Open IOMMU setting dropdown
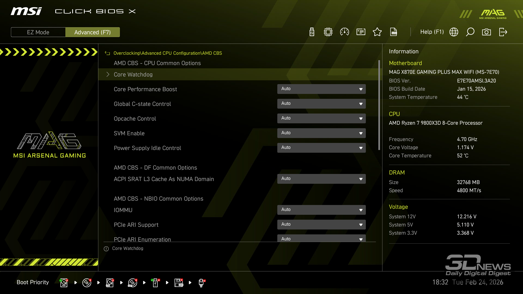The width and height of the screenshot is (523, 294). pos(321,210)
